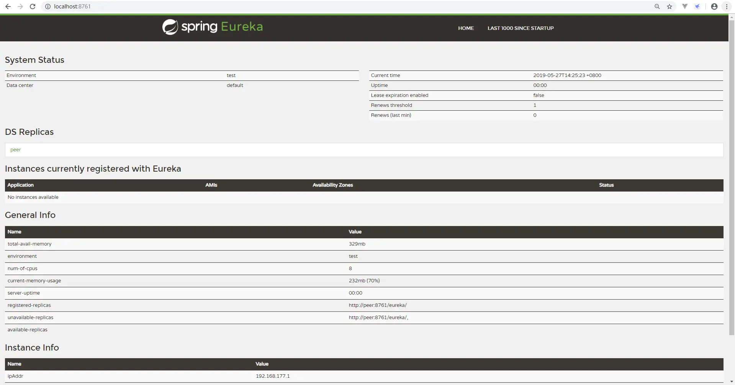The width and height of the screenshot is (735, 385).
Task: Click the Availability Zones column header
Action: [333, 185]
